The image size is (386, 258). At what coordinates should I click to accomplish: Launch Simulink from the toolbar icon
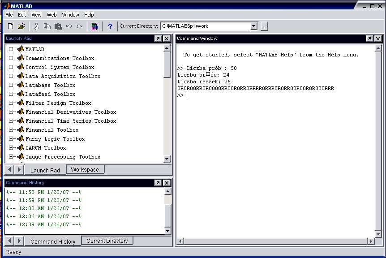click(95, 26)
